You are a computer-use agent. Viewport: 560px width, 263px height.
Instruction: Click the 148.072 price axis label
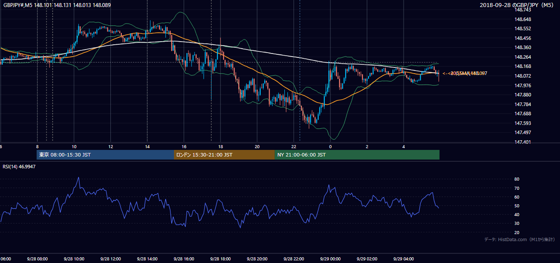pos(523,76)
